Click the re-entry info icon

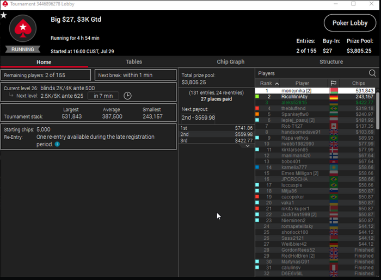coord(57,144)
